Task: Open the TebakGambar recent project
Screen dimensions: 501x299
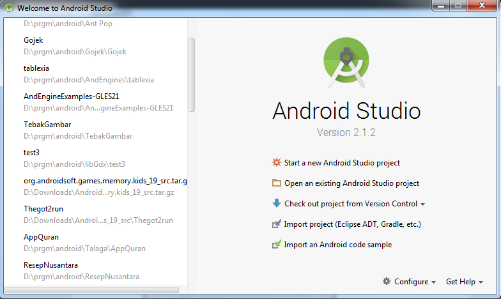Action: pos(47,125)
